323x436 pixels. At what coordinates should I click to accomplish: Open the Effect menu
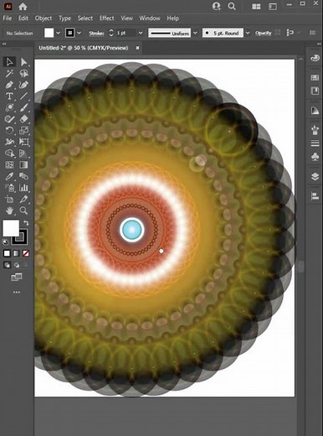click(x=106, y=18)
